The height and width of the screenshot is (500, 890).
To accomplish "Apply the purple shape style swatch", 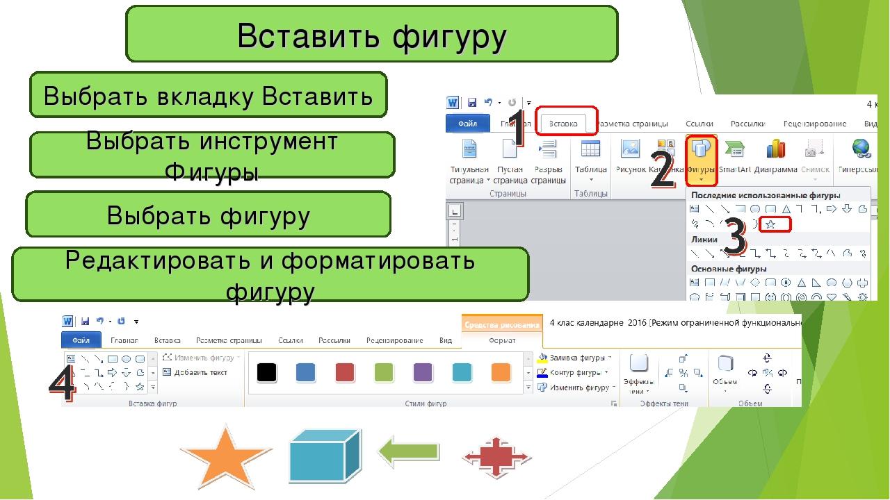I will pos(423,372).
